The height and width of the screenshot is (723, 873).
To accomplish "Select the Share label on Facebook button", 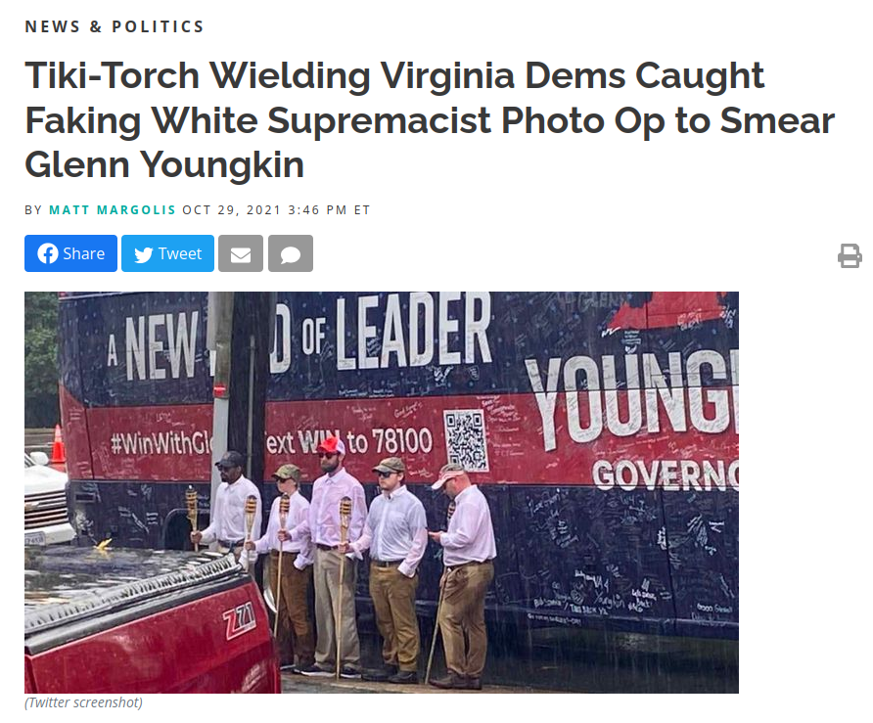I will pos(83,253).
